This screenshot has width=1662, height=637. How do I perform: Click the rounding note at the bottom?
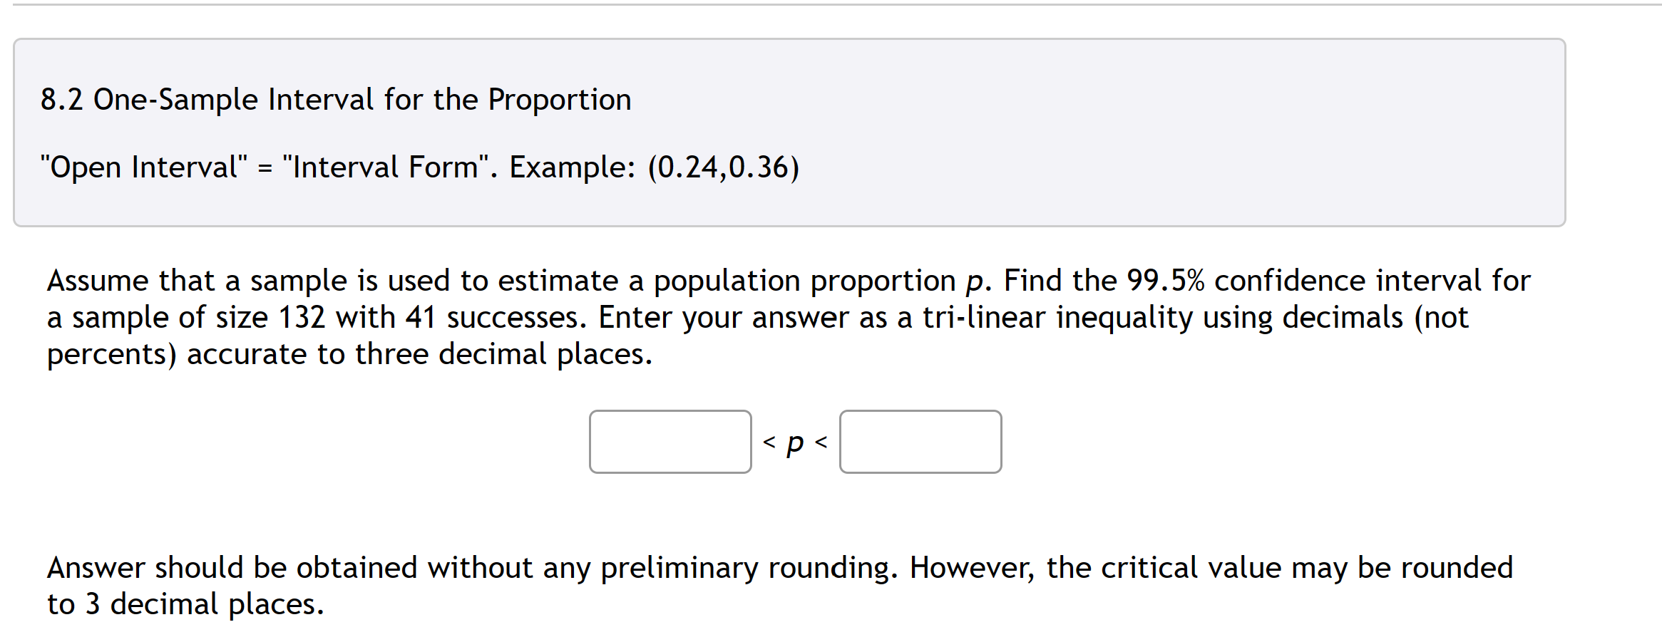click(x=784, y=584)
